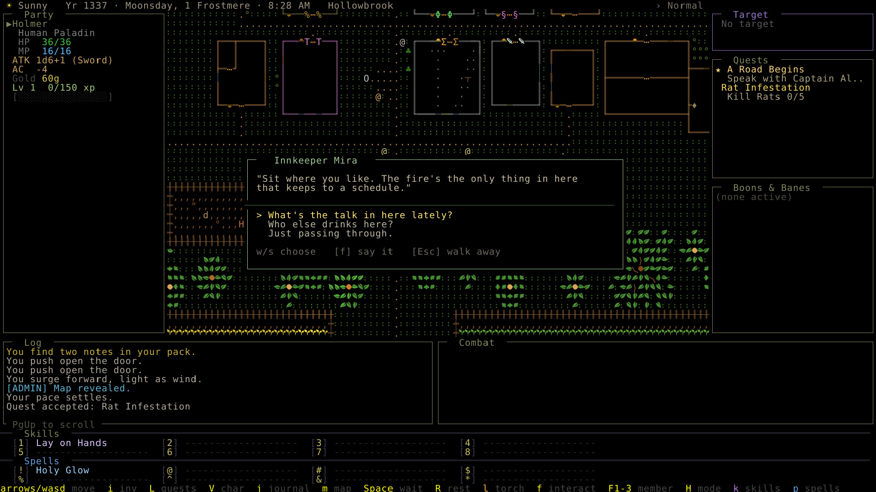Click the HP 36/36 value

pyautogui.click(x=57, y=42)
